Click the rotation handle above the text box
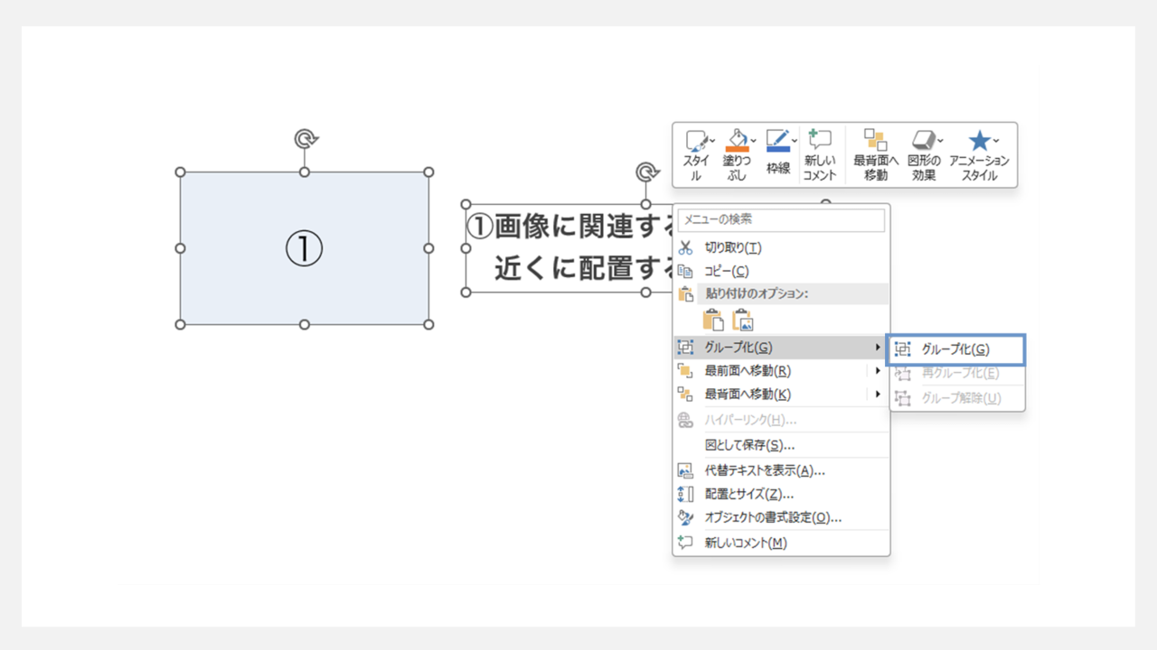Image resolution: width=1157 pixels, height=650 pixels. pyautogui.click(x=645, y=172)
